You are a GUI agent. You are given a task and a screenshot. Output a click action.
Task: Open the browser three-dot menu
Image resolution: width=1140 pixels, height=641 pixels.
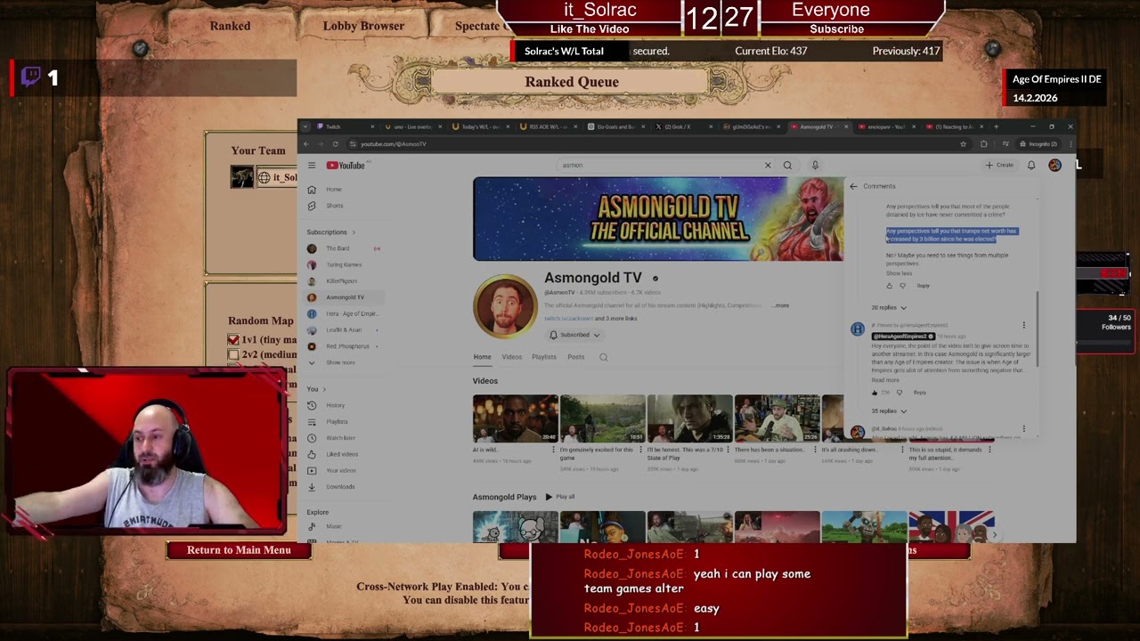1070,143
